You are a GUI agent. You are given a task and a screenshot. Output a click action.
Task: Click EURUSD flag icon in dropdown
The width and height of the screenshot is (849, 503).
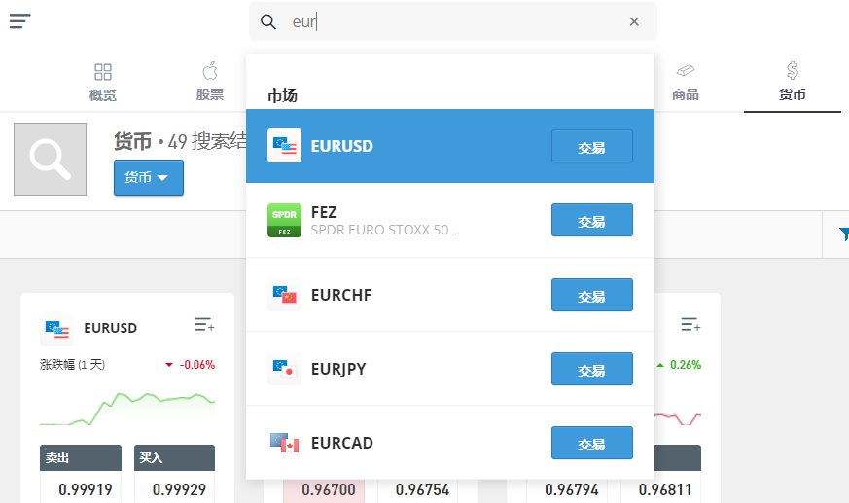tap(284, 146)
